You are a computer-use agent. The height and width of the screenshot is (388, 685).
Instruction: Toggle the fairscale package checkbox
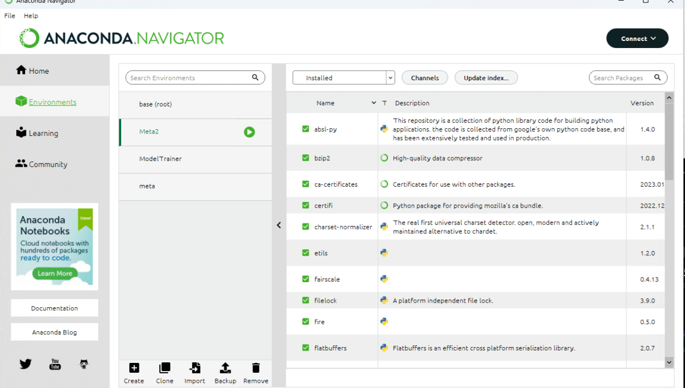(306, 279)
